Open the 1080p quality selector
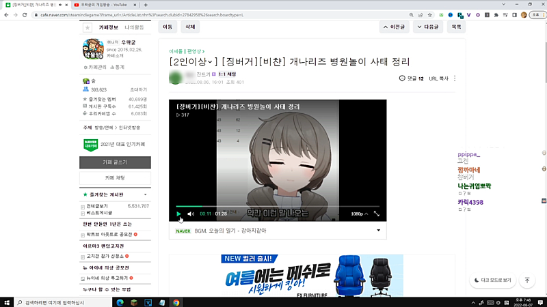This screenshot has width=547, height=307. tap(360, 214)
